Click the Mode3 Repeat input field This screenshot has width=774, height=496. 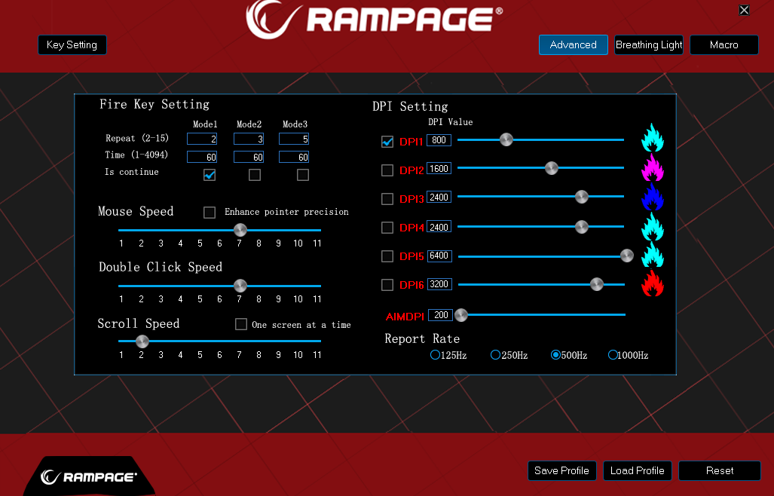tap(294, 139)
